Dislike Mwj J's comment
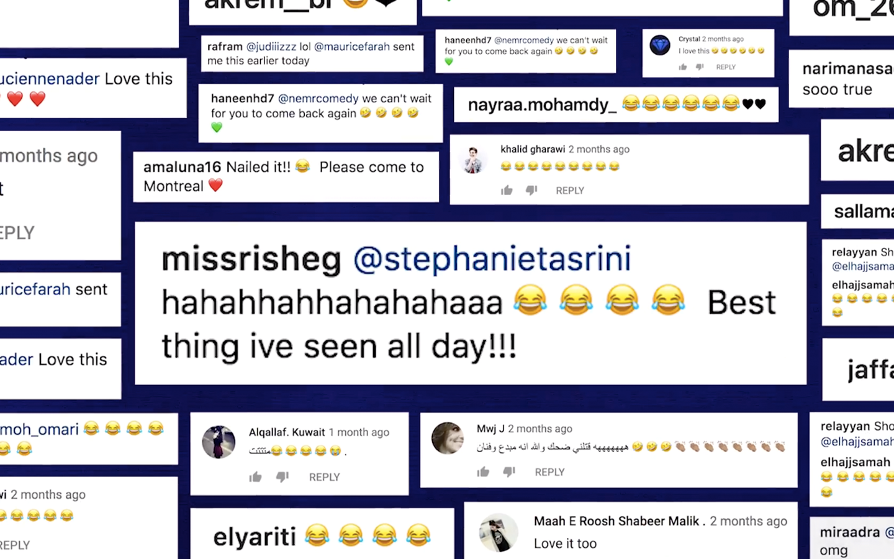894x559 pixels. 509,472
